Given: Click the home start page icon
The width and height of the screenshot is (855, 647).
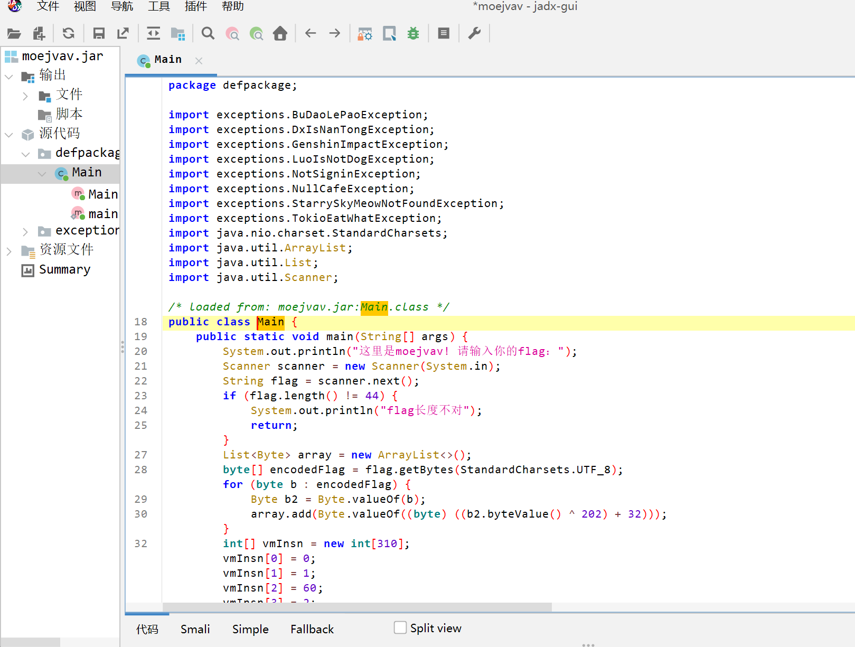Looking at the screenshot, I should point(280,34).
